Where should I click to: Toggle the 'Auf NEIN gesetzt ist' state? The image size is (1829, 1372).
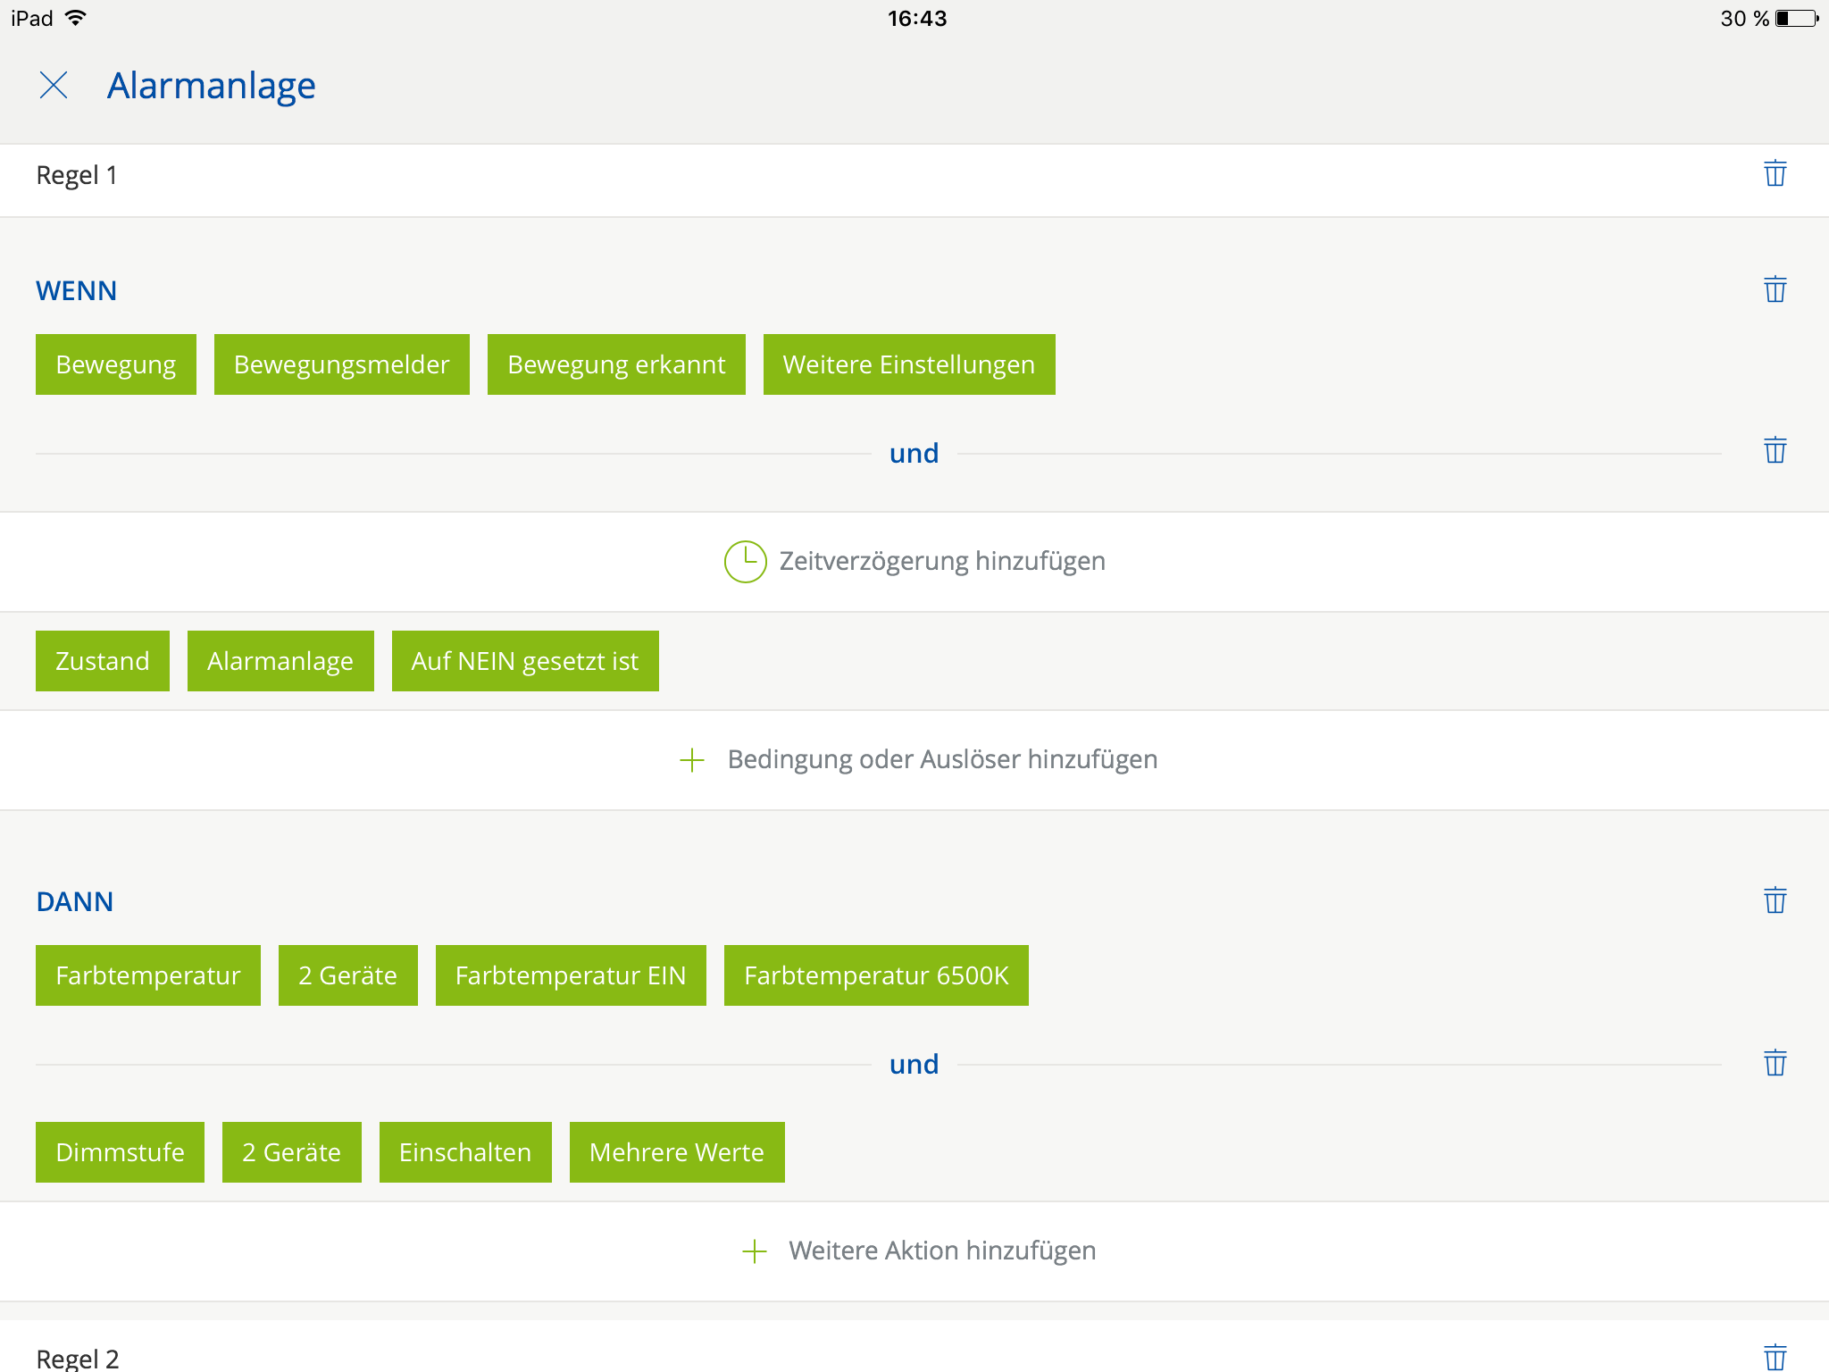525,661
